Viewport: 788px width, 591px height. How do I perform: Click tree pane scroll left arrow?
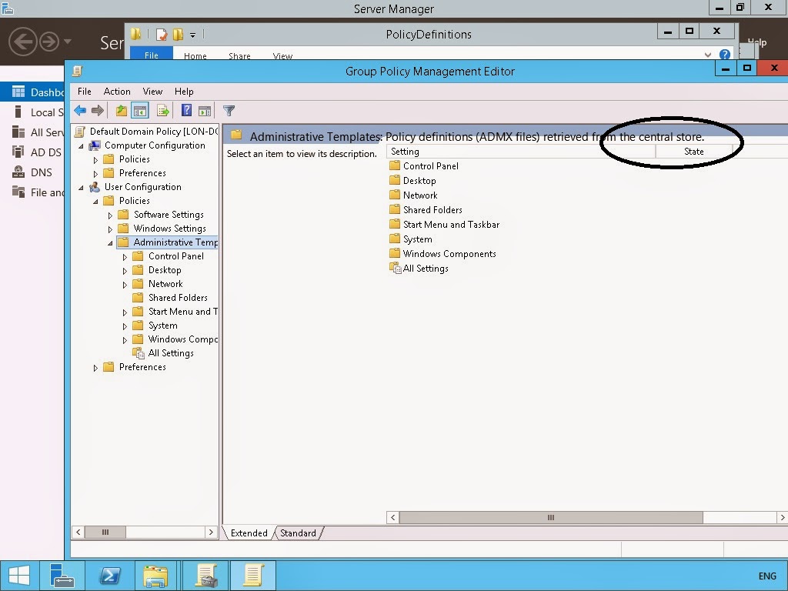78,532
